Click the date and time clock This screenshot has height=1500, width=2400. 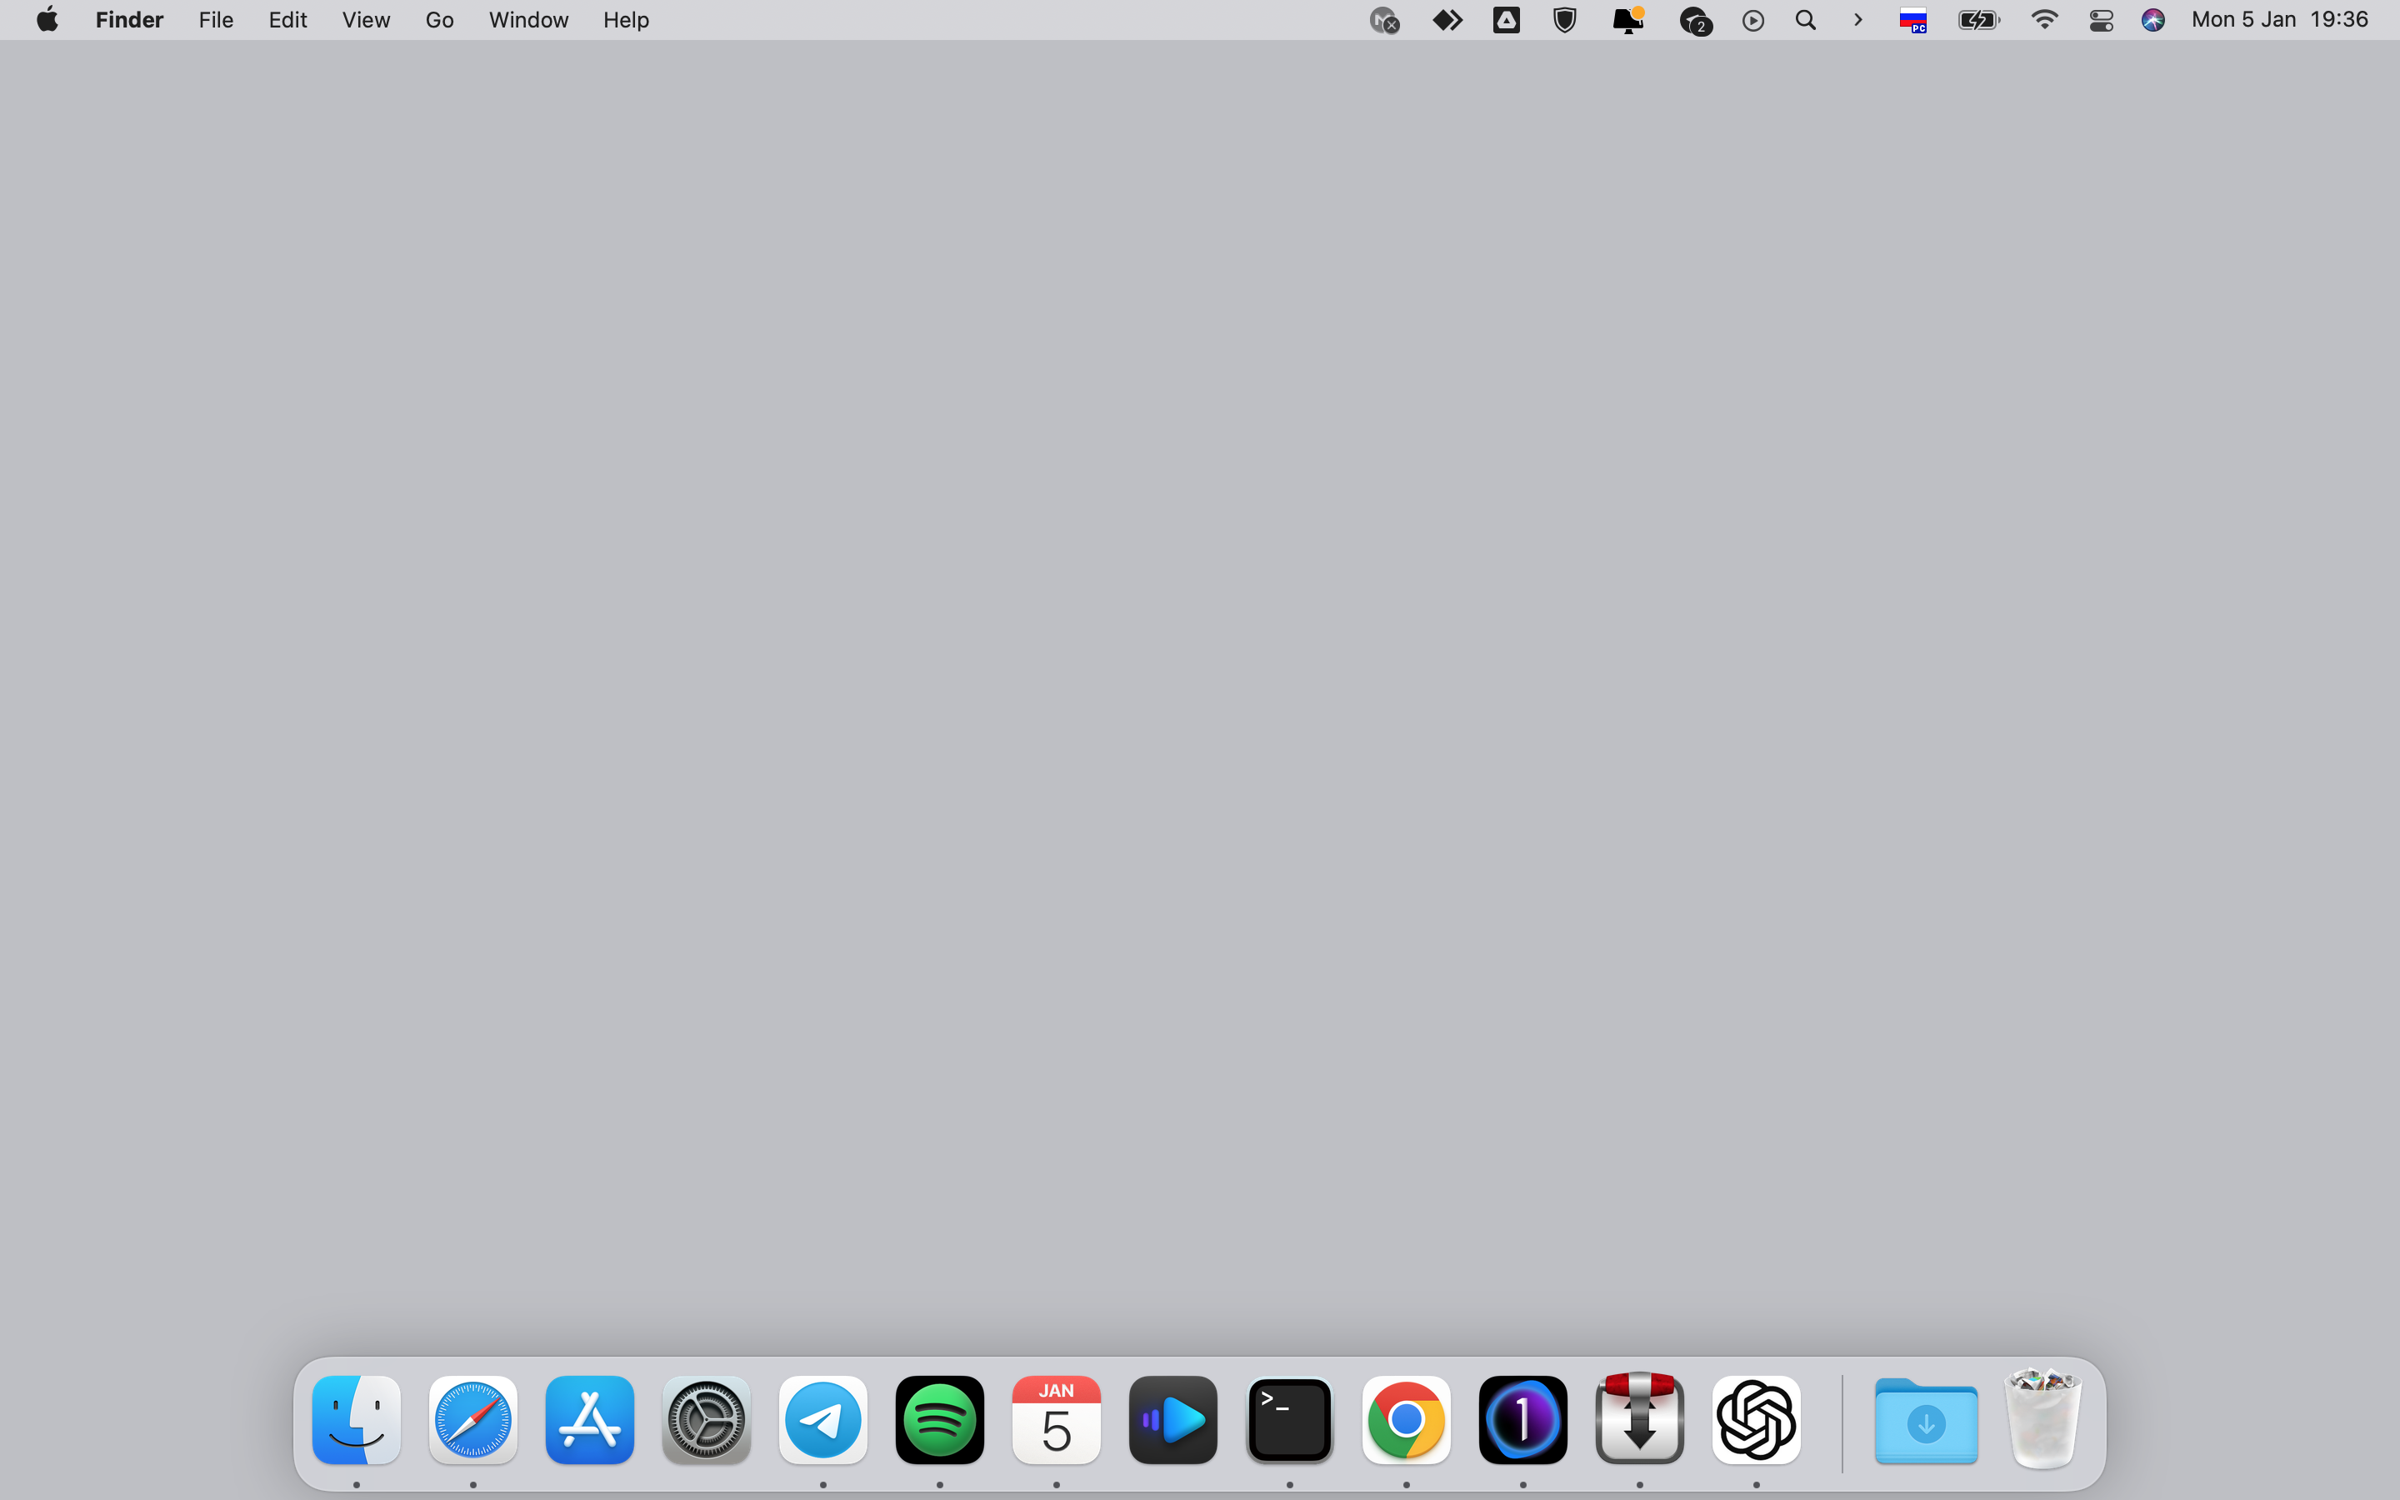tap(2279, 20)
